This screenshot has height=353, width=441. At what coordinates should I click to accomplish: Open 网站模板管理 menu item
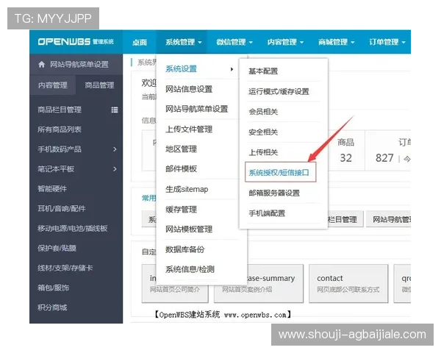(189, 229)
